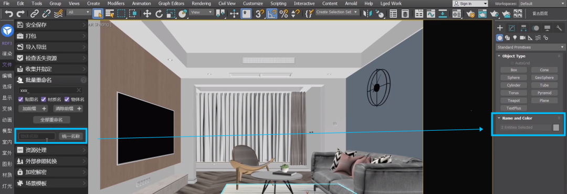
Task: Toggle the 物体名 checkbox
Action: [67, 99]
